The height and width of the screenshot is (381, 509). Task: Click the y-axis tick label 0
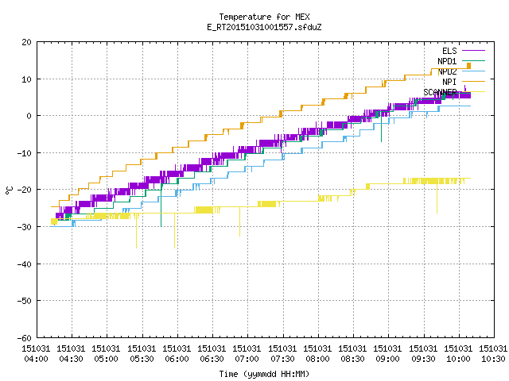click(x=29, y=116)
